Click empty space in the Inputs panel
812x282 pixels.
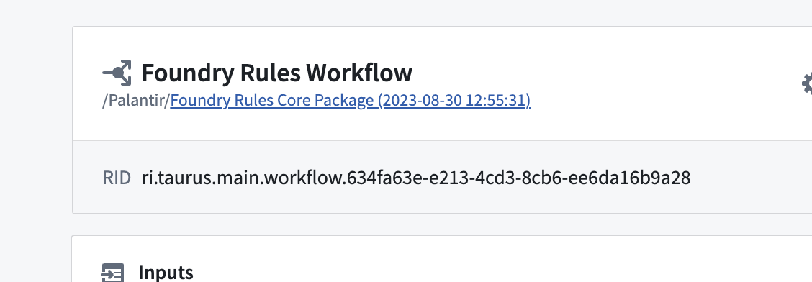(x=466, y=264)
